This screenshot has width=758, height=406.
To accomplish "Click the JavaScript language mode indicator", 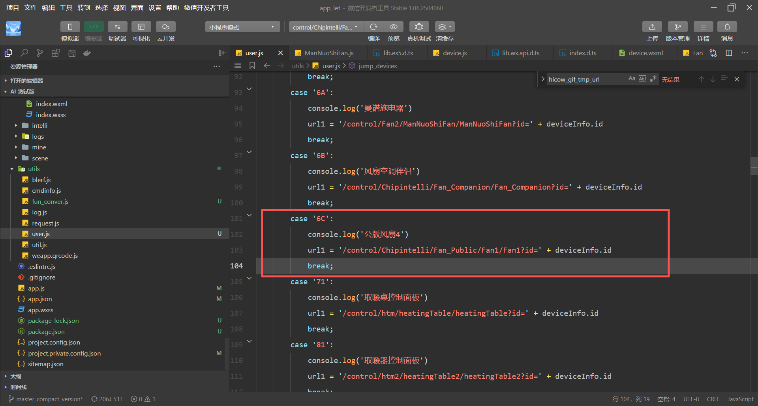I will pyautogui.click(x=740, y=399).
